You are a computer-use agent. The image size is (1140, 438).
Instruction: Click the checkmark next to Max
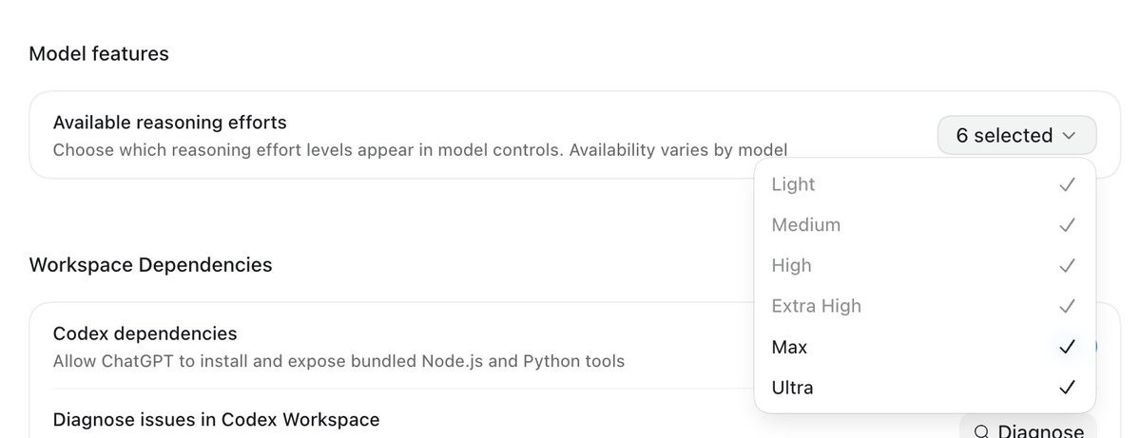[1067, 347]
